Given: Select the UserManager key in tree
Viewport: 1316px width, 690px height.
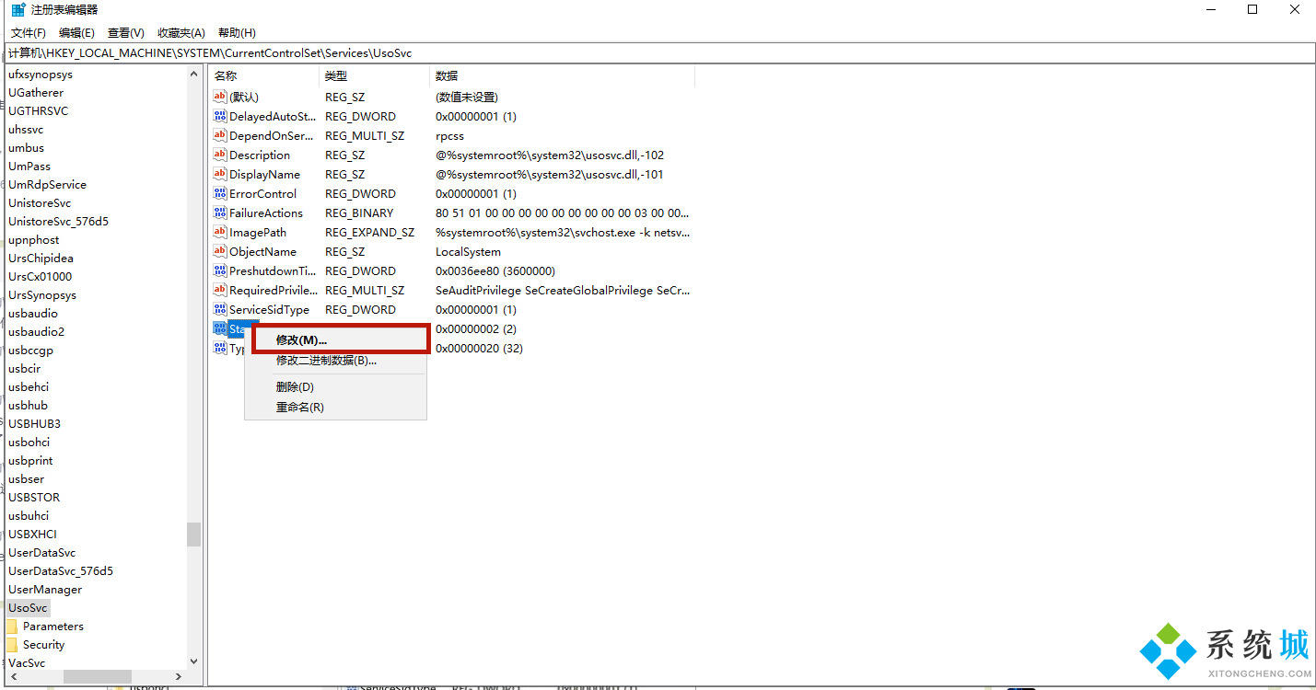Looking at the screenshot, I should pos(45,590).
